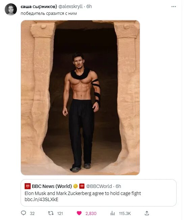184x220 pixels.
Task: Click BBC News (World) account name
Action: [52, 186]
